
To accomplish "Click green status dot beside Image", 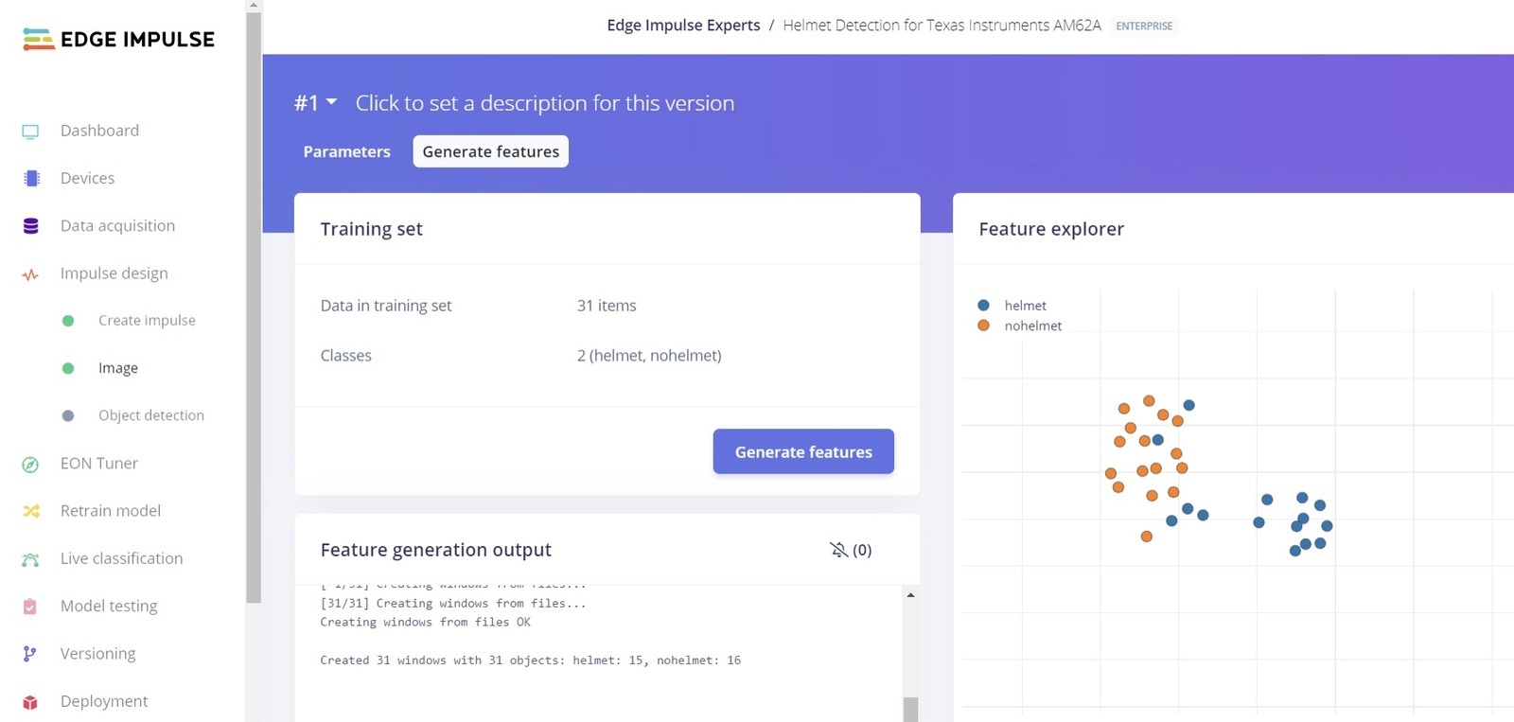I will (68, 368).
